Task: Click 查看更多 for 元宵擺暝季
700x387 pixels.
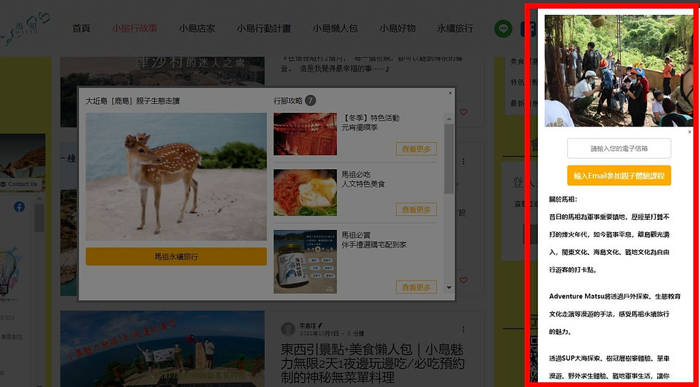Action: 416,149
